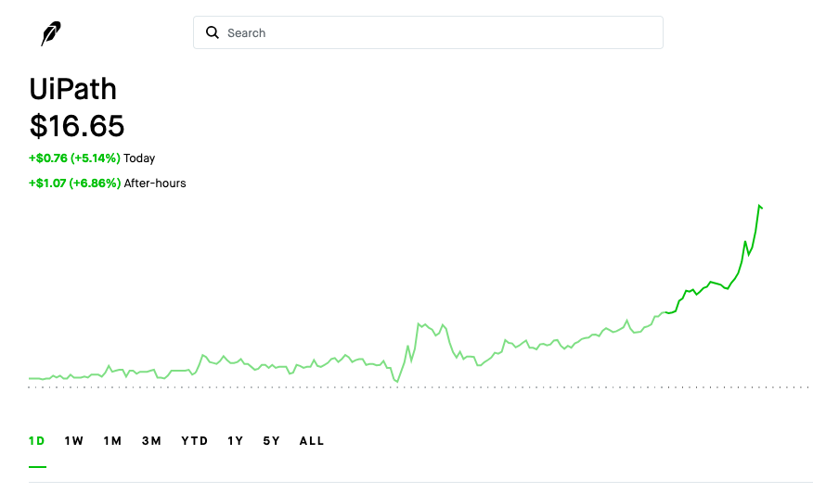Switch to the YTD view
The image size is (813, 493).
(195, 441)
